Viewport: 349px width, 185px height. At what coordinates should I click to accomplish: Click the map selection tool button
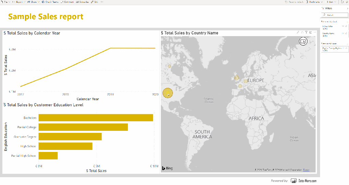pos(303,41)
